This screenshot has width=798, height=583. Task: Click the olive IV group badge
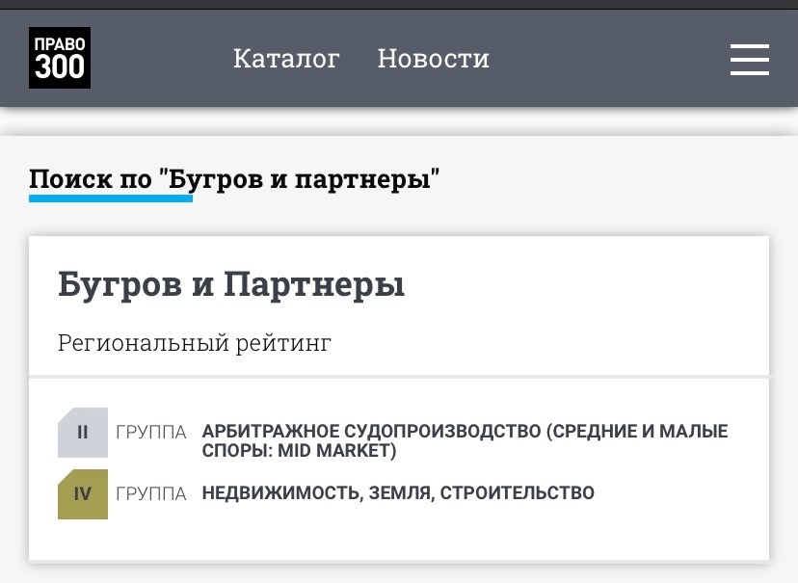click(x=83, y=494)
